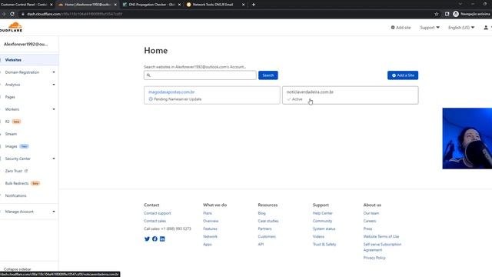Viewport: 492px width, 277px height.
Task: Click the incognito navigation icon
Action: (x=456, y=14)
